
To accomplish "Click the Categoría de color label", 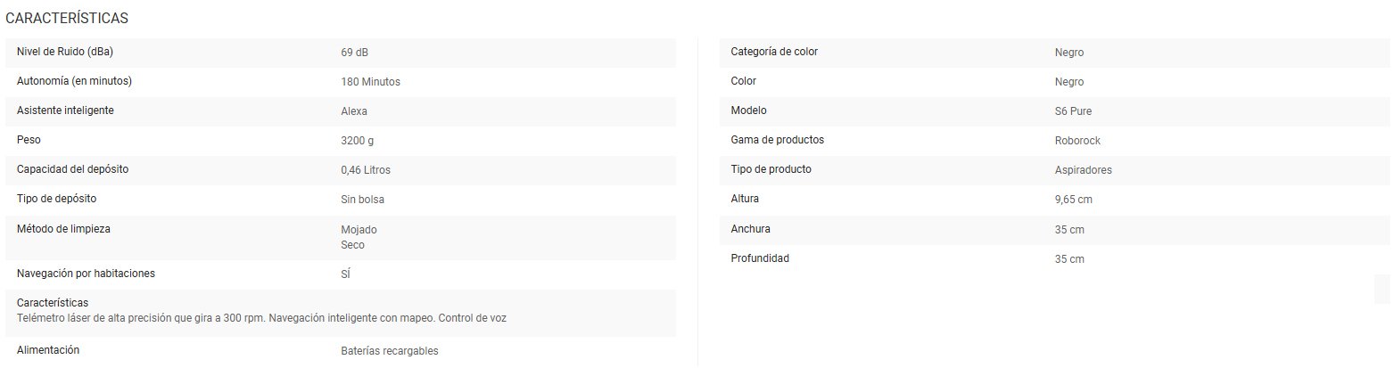I will 774,52.
